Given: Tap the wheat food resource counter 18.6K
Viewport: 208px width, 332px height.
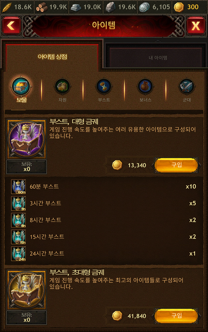Looking at the screenshot, I should point(17,7).
